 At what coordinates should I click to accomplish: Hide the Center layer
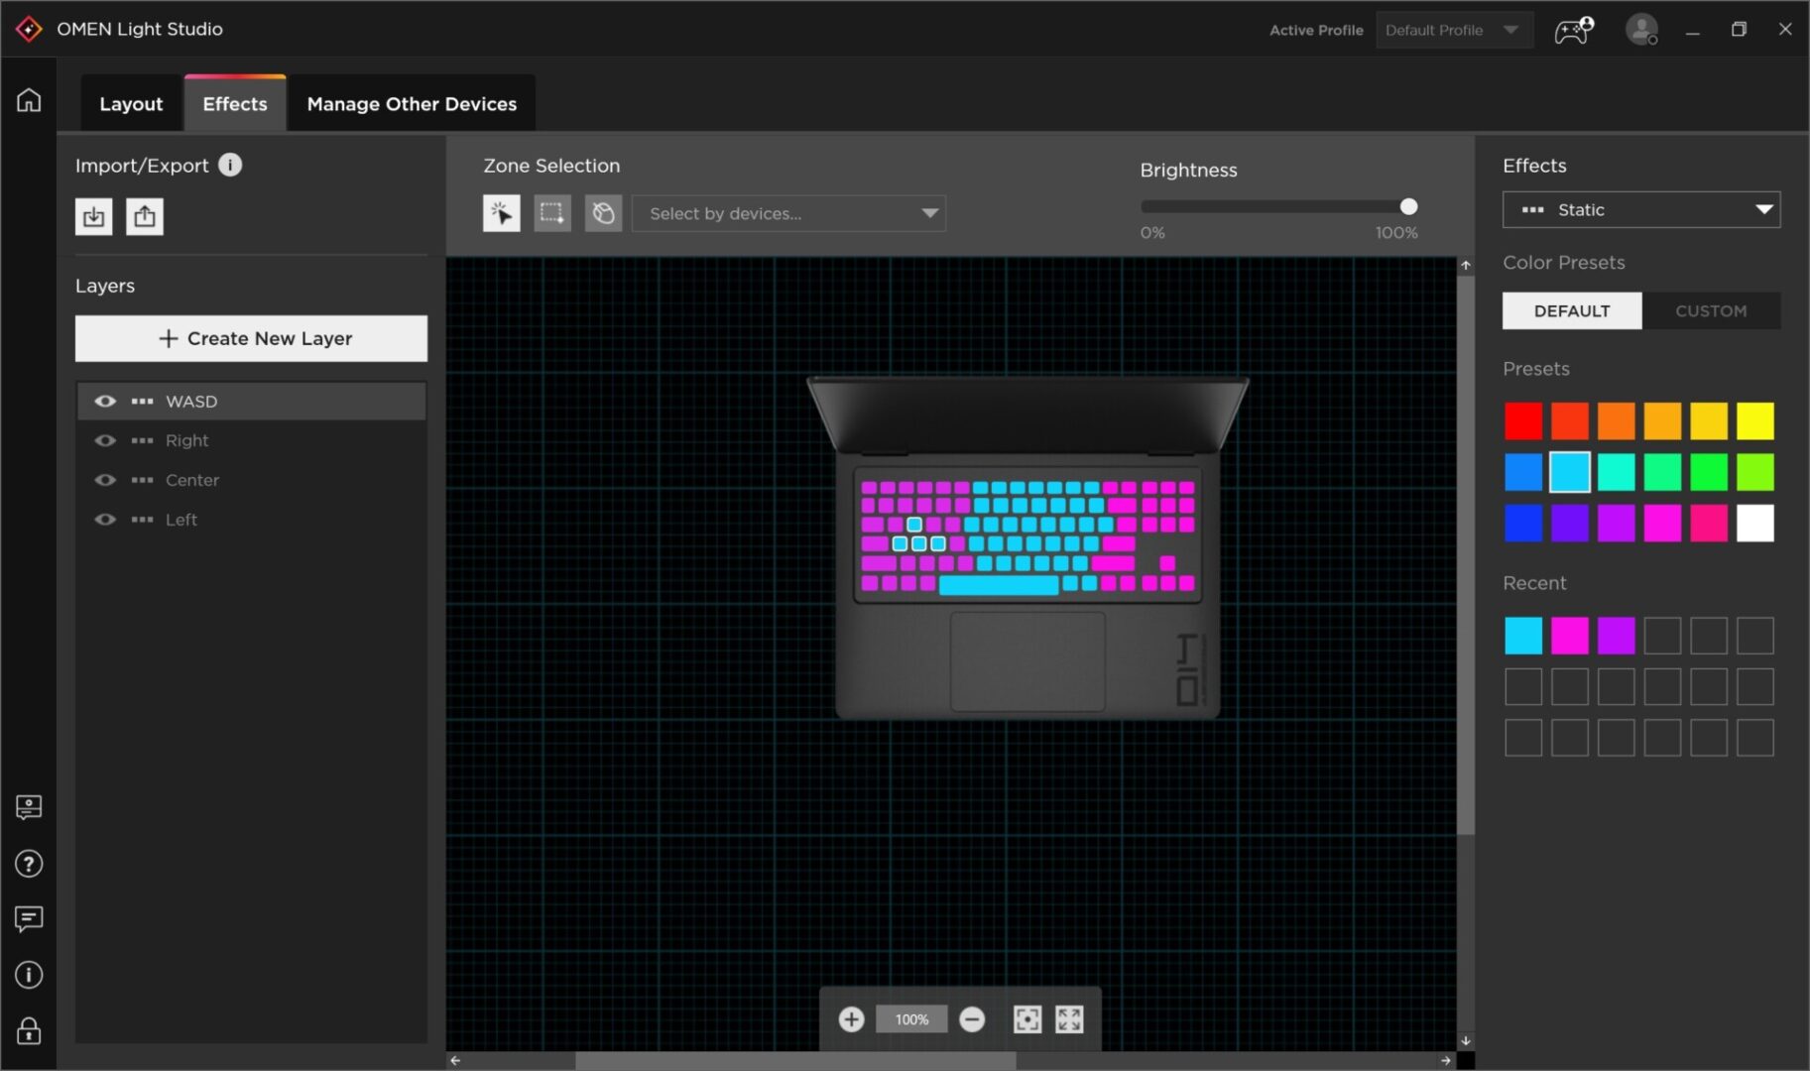pos(105,480)
